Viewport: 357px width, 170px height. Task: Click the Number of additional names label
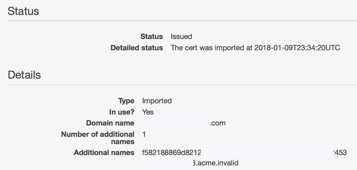click(98, 138)
